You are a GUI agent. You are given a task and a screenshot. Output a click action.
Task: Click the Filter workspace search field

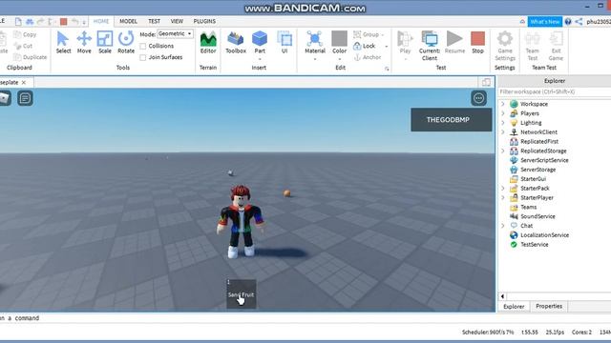tap(555, 91)
